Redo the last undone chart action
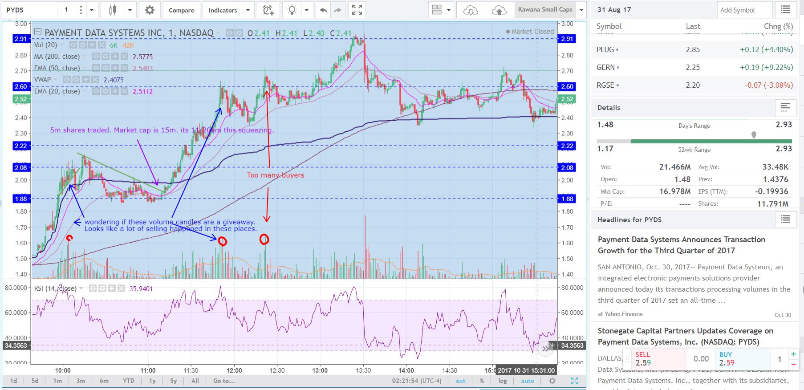 (x=337, y=10)
